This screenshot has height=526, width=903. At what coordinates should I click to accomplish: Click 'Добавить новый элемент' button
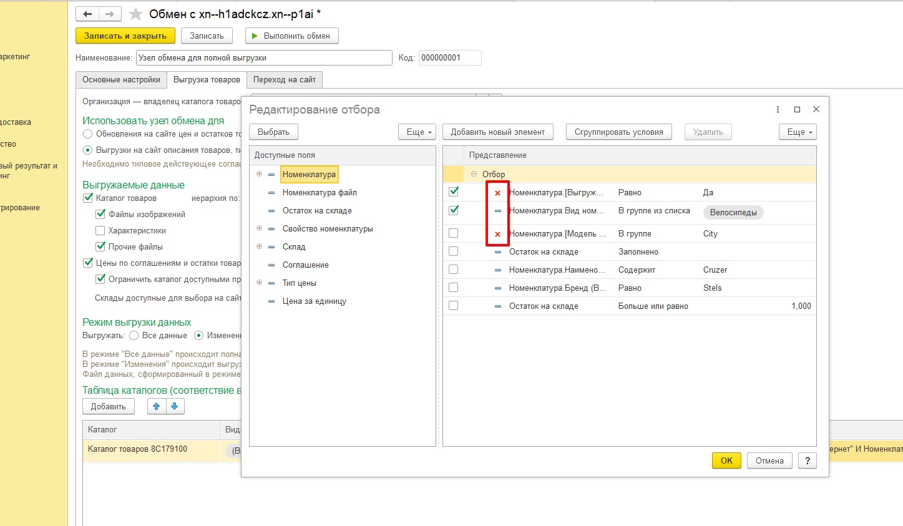[497, 132]
